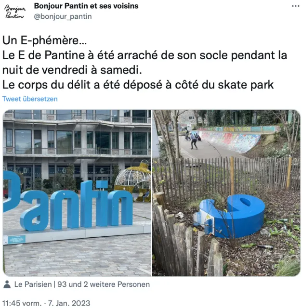The image size is (302, 308).
Task: Open the tweet's three-dot more options menu
Action: tap(295, 6)
